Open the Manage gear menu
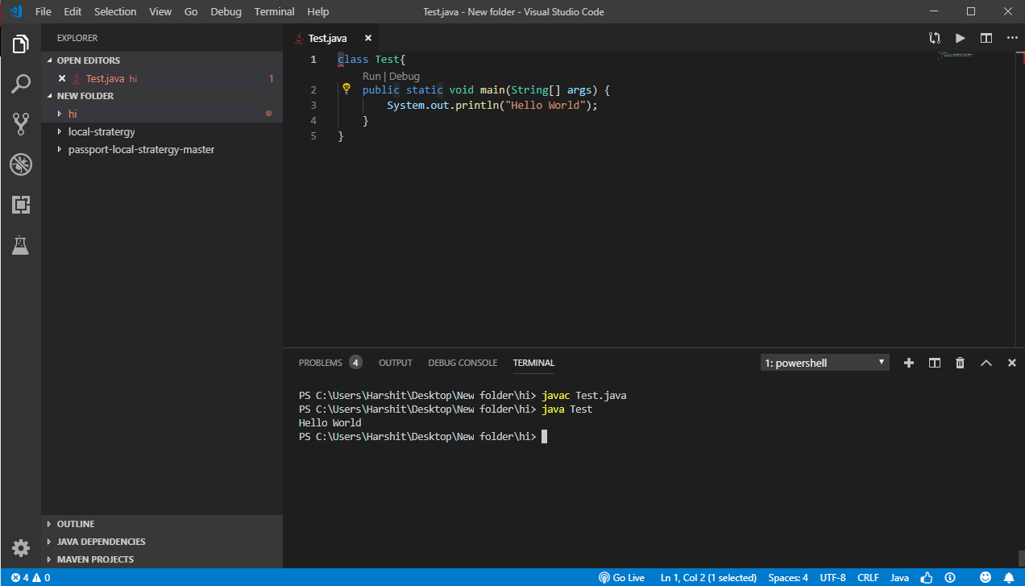This screenshot has width=1025, height=586. coord(20,548)
